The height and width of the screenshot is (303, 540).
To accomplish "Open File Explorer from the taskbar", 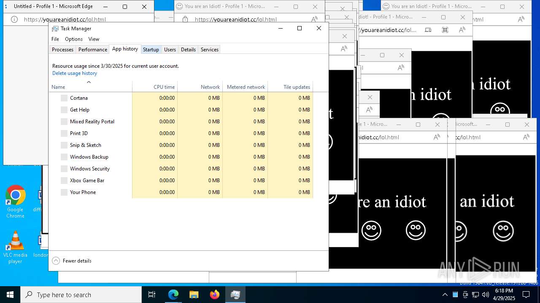I will click(x=194, y=295).
